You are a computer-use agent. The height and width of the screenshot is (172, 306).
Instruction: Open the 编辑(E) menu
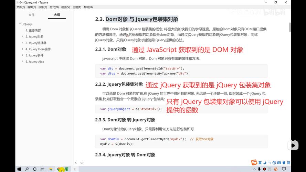pyautogui.click(x=32, y=7)
